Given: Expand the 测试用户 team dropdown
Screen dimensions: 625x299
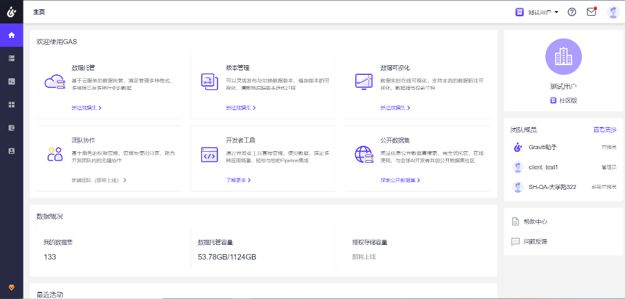Looking at the screenshot, I should pos(537,12).
